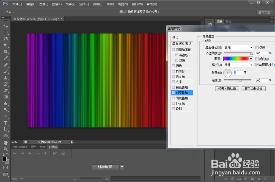Go to first frame in timeline
The width and height of the screenshot is (275, 182).
pyautogui.click(x=15, y=153)
